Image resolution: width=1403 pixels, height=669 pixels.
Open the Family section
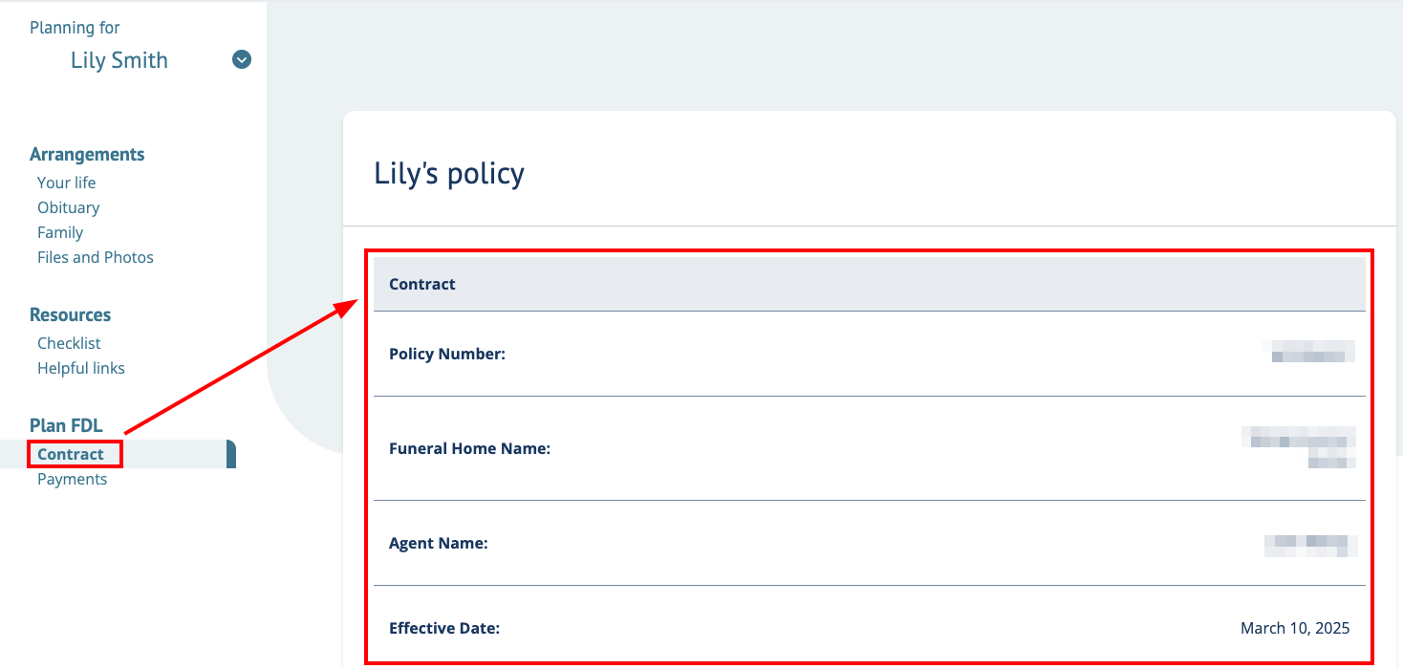59,232
